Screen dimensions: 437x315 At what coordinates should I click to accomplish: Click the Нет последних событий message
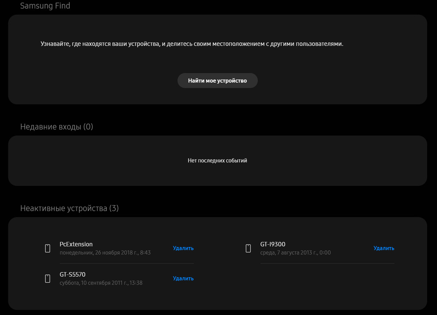tap(217, 160)
